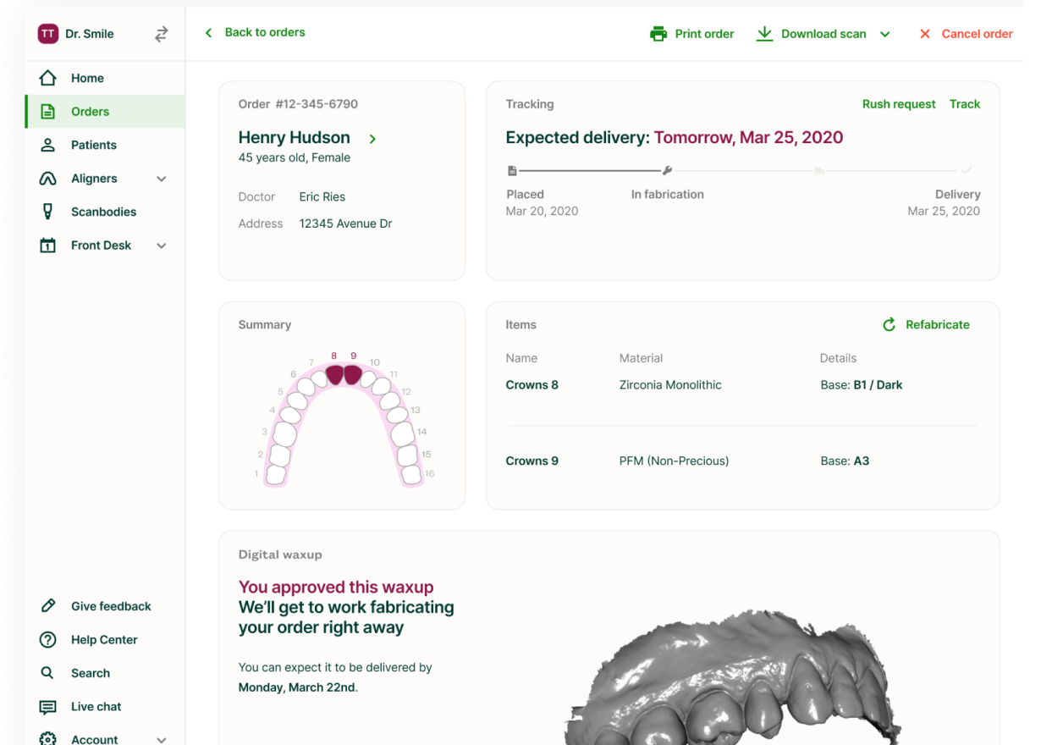This screenshot has height=745, width=1063.
Task: Click the Refabricate button
Action: pyautogui.click(x=926, y=325)
